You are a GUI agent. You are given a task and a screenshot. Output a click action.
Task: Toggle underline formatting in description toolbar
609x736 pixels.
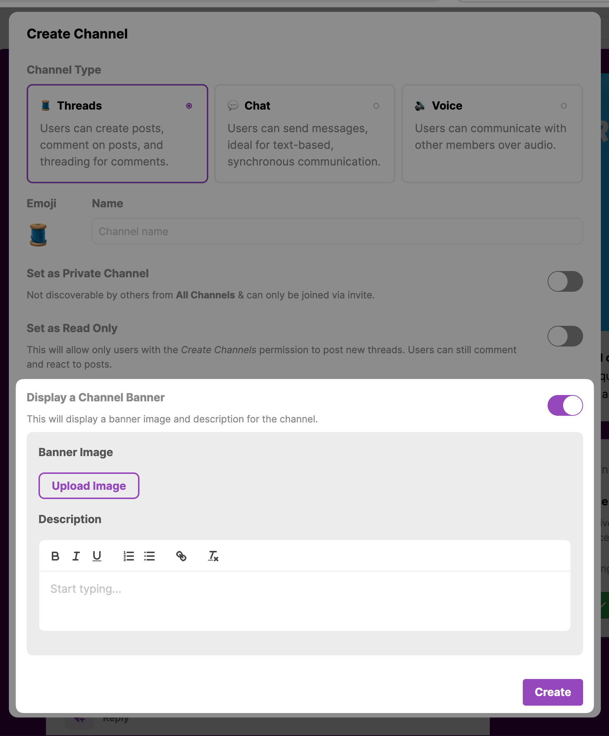pyautogui.click(x=97, y=556)
